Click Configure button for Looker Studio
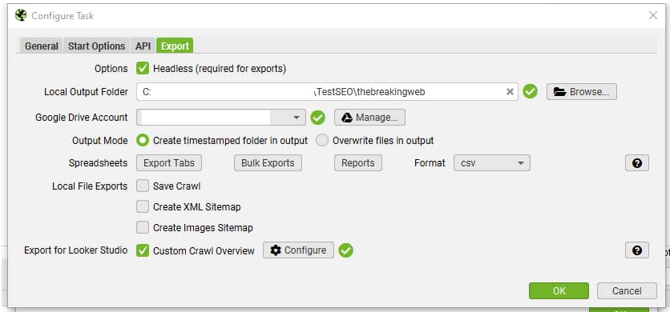 tap(298, 250)
